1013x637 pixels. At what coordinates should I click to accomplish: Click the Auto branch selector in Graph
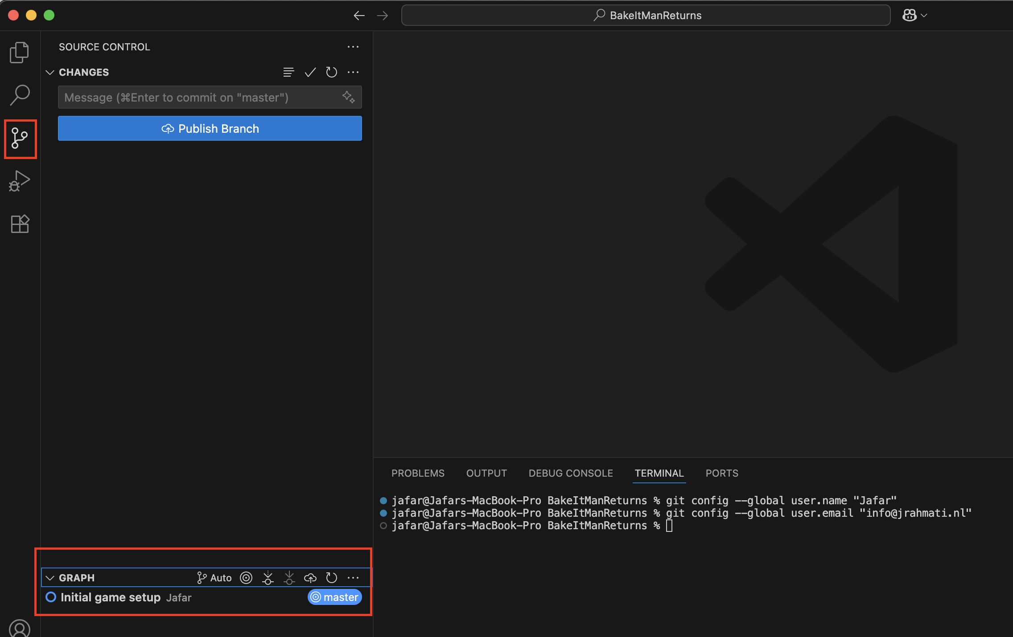(214, 578)
